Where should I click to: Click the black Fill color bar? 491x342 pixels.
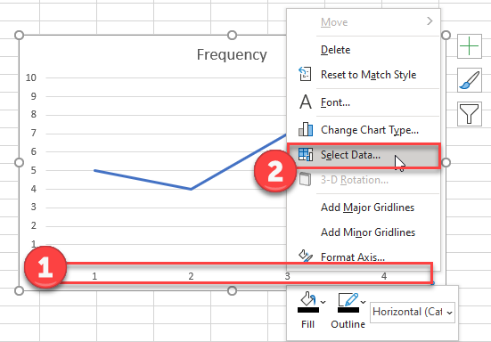(x=308, y=310)
